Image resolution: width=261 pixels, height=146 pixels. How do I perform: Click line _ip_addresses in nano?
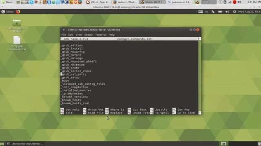coord(72,94)
